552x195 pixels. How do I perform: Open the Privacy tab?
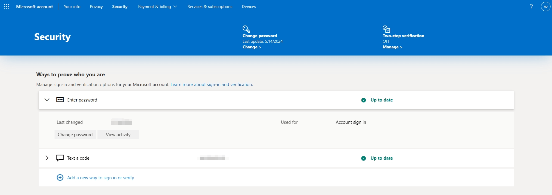pos(96,7)
